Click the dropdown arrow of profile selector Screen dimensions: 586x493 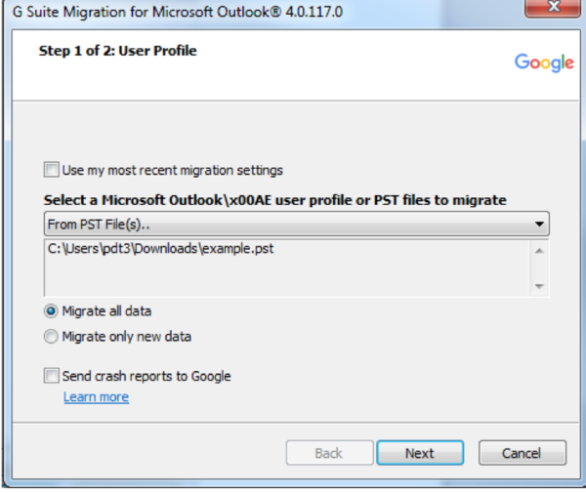(x=539, y=225)
